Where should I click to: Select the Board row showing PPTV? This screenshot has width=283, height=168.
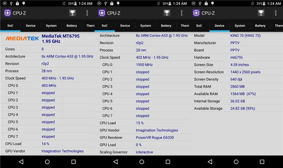coord(236,50)
